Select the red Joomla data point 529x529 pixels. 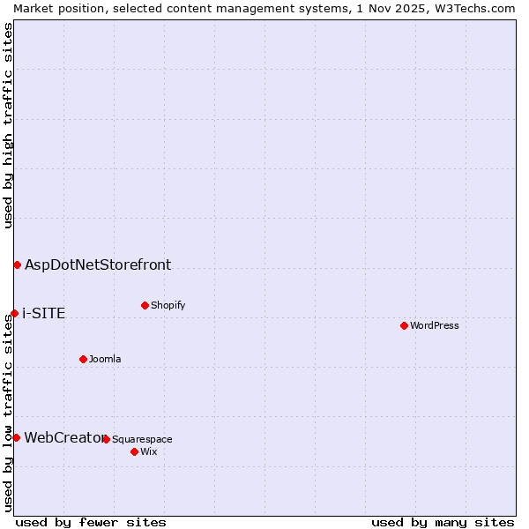click(x=83, y=359)
